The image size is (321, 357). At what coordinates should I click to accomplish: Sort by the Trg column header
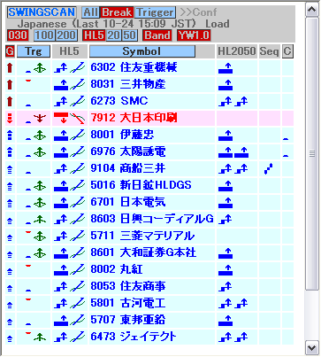[x=34, y=51]
